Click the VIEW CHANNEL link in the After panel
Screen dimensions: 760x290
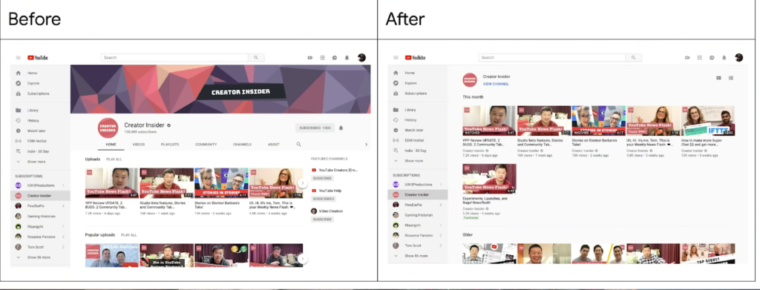click(496, 85)
